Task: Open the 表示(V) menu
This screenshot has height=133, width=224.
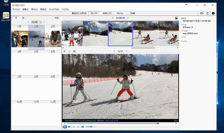Action: pos(34,9)
